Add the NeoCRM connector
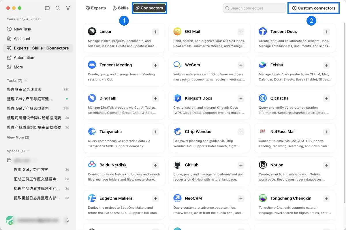Image resolution: width=346 pixels, height=230 pixels. pyautogui.click(x=241, y=199)
